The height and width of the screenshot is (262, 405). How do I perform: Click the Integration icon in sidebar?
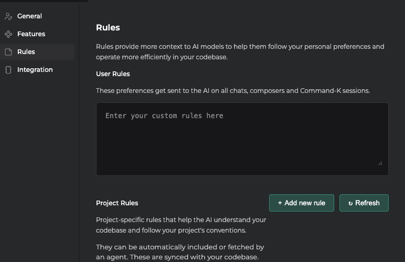coord(8,70)
